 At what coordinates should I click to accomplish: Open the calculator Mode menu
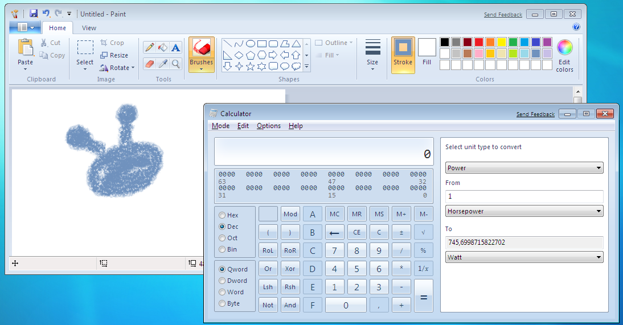click(x=220, y=126)
